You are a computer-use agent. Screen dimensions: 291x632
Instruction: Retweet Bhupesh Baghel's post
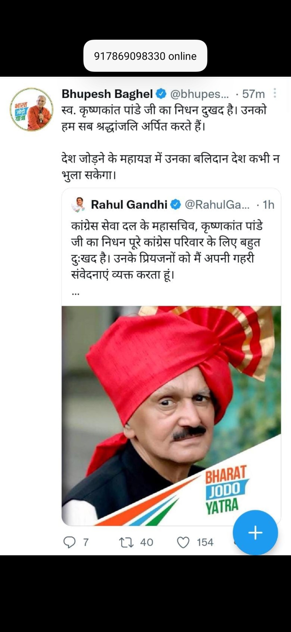point(126,542)
